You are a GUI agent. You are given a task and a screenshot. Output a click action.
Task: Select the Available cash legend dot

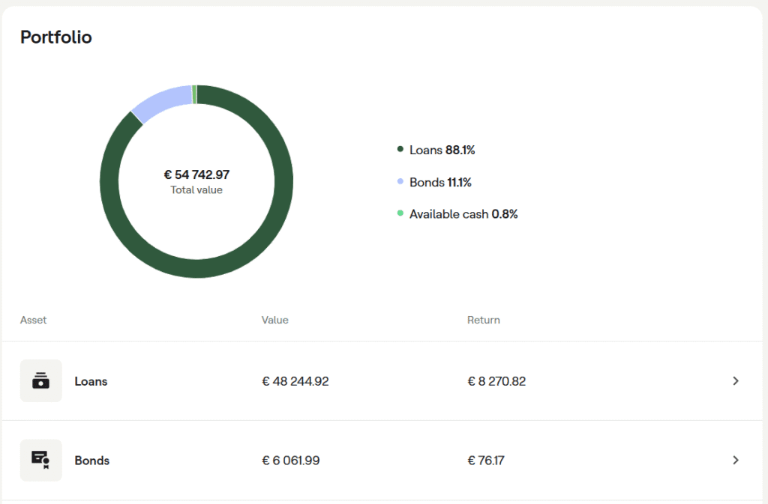(400, 213)
